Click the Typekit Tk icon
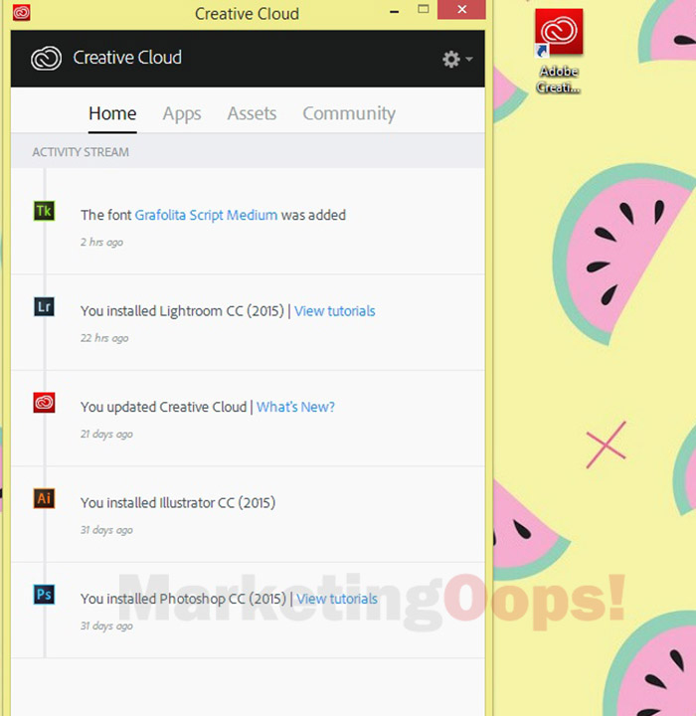 45,211
